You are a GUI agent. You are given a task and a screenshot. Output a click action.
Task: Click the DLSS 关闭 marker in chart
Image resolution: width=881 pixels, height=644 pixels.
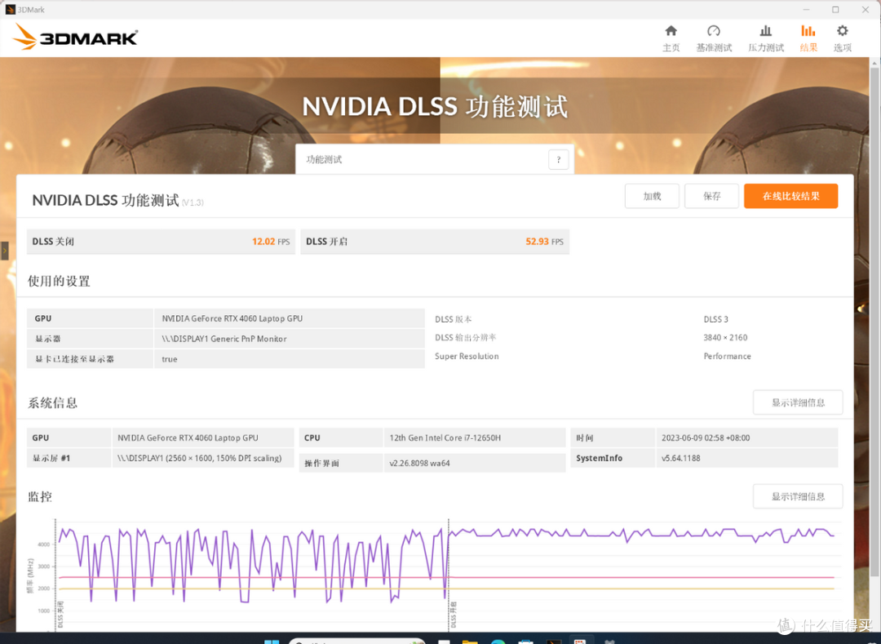tap(60, 615)
